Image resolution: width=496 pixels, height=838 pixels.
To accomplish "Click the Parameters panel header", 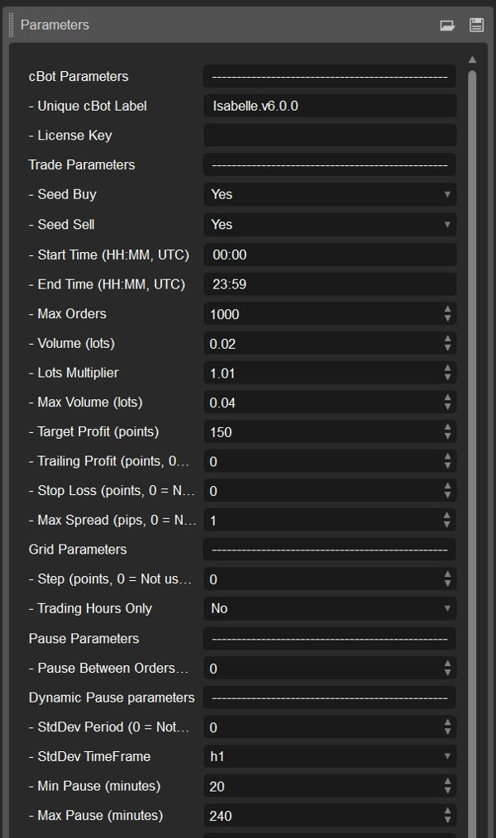I will click(x=55, y=25).
